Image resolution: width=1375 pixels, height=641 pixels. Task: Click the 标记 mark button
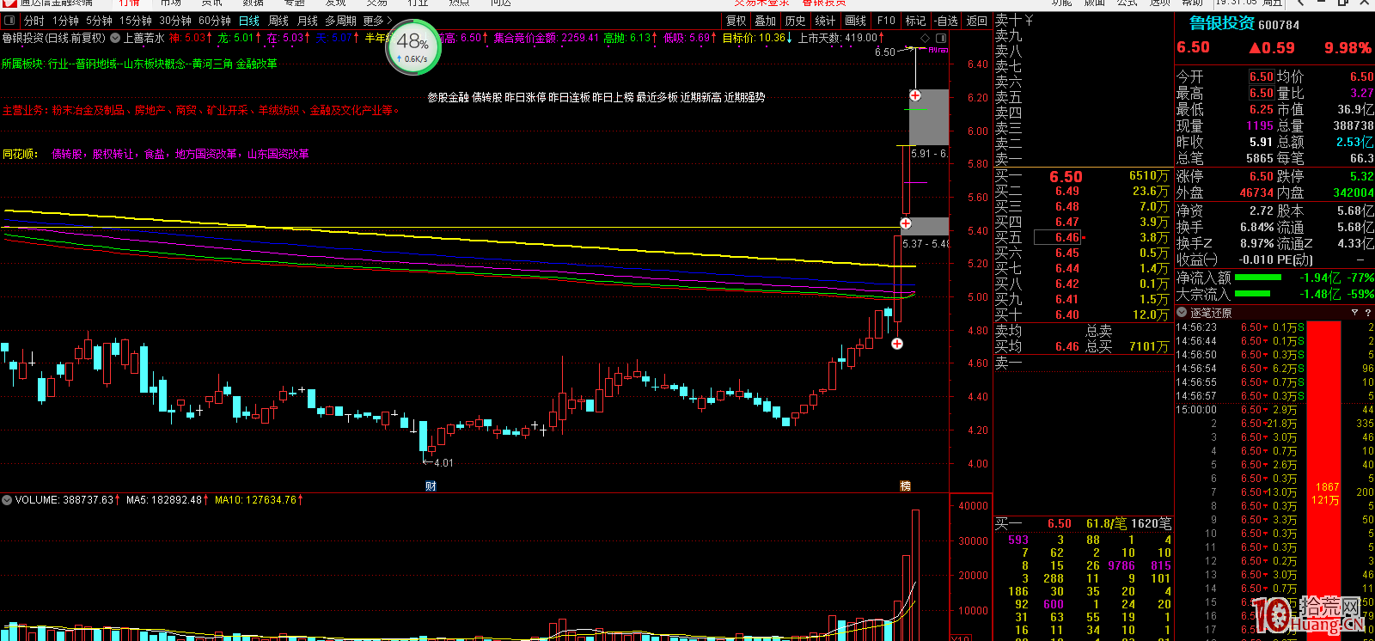click(915, 21)
